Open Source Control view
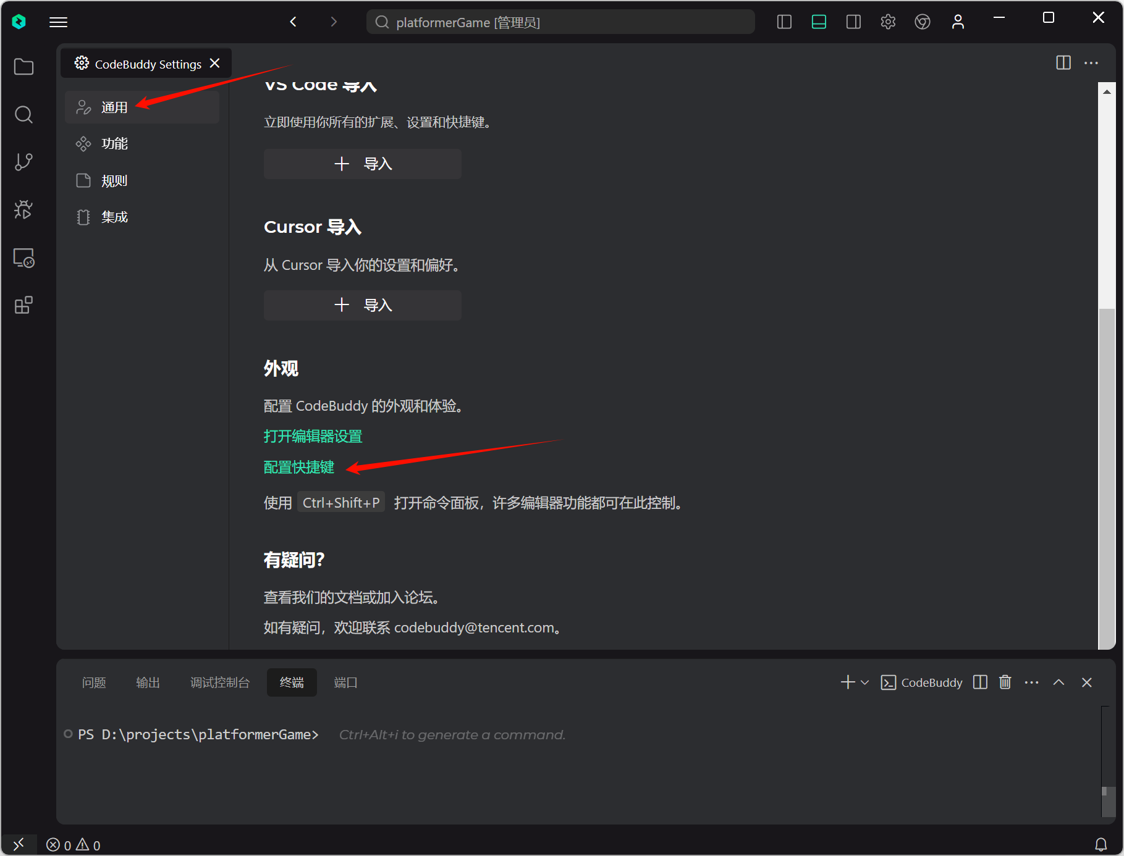The height and width of the screenshot is (856, 1124). pos(23,162)
